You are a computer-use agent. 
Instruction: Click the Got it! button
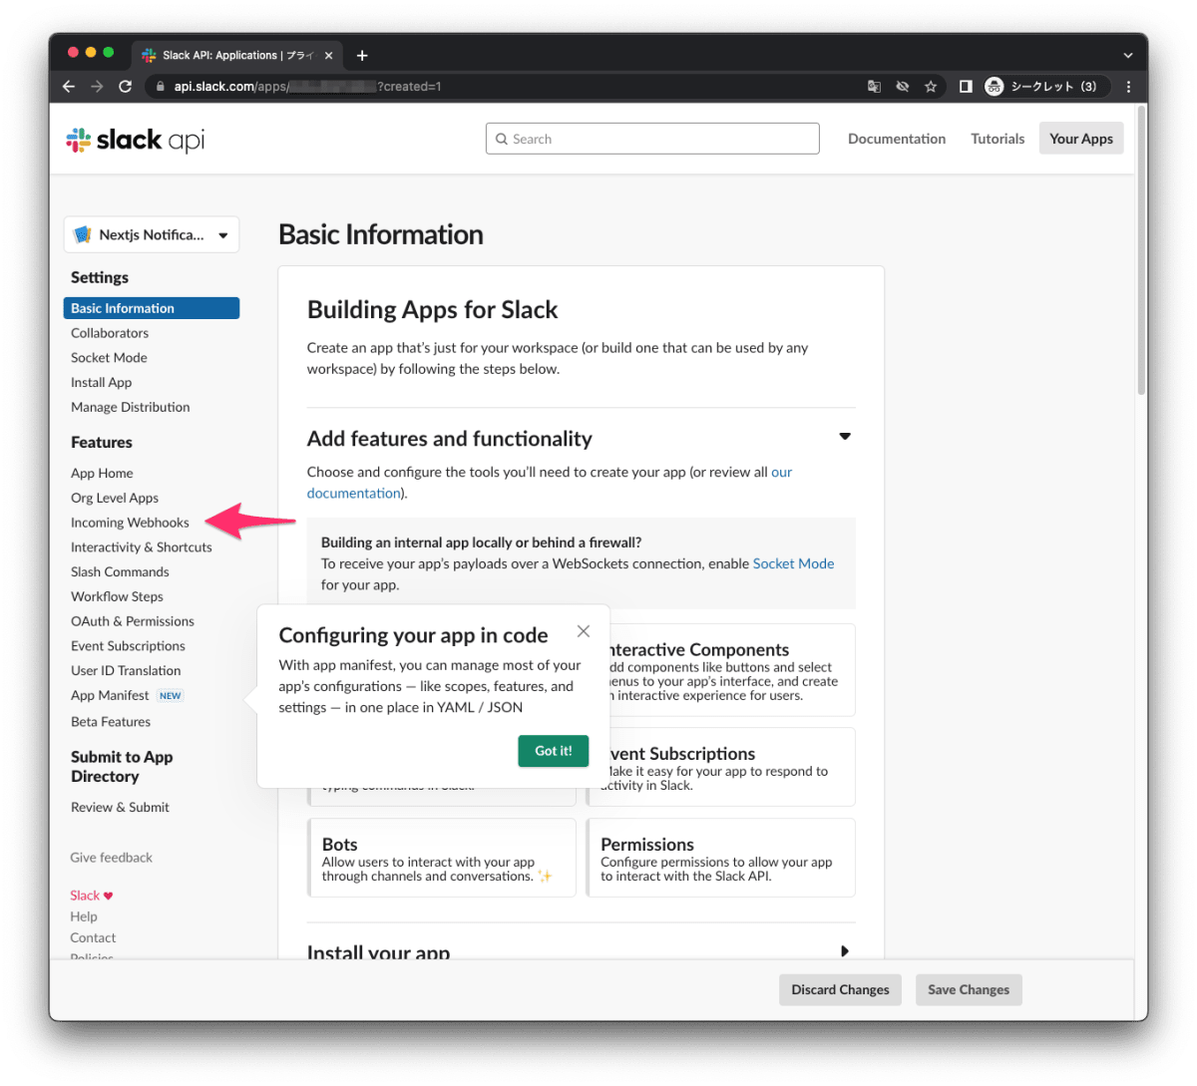[x=554, y=751]
